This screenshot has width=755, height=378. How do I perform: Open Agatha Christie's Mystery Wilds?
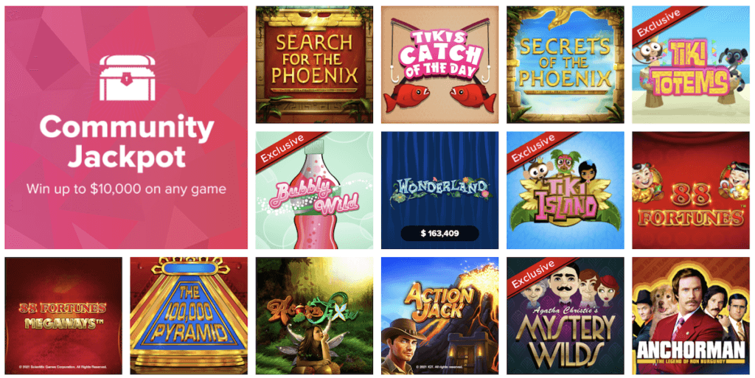[566, 316]
